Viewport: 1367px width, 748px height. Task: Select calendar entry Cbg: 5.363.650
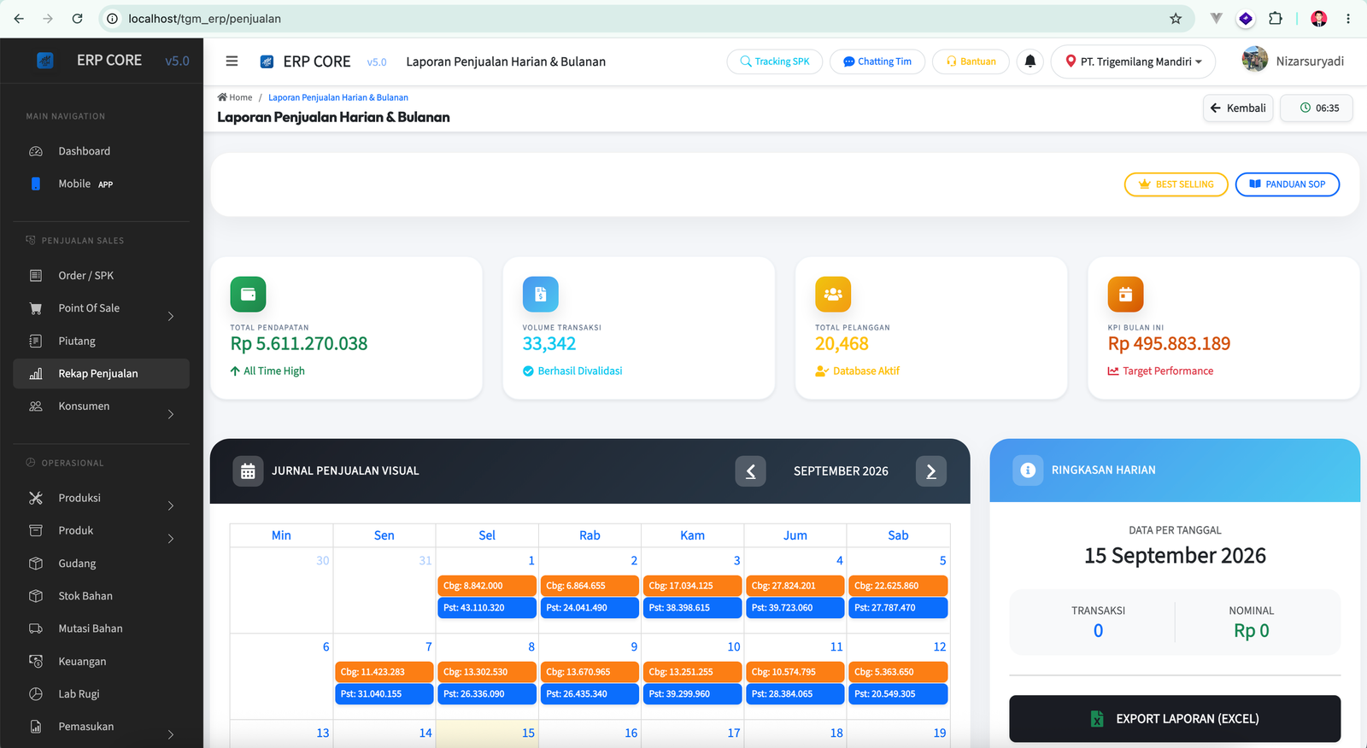coord(898,672)
